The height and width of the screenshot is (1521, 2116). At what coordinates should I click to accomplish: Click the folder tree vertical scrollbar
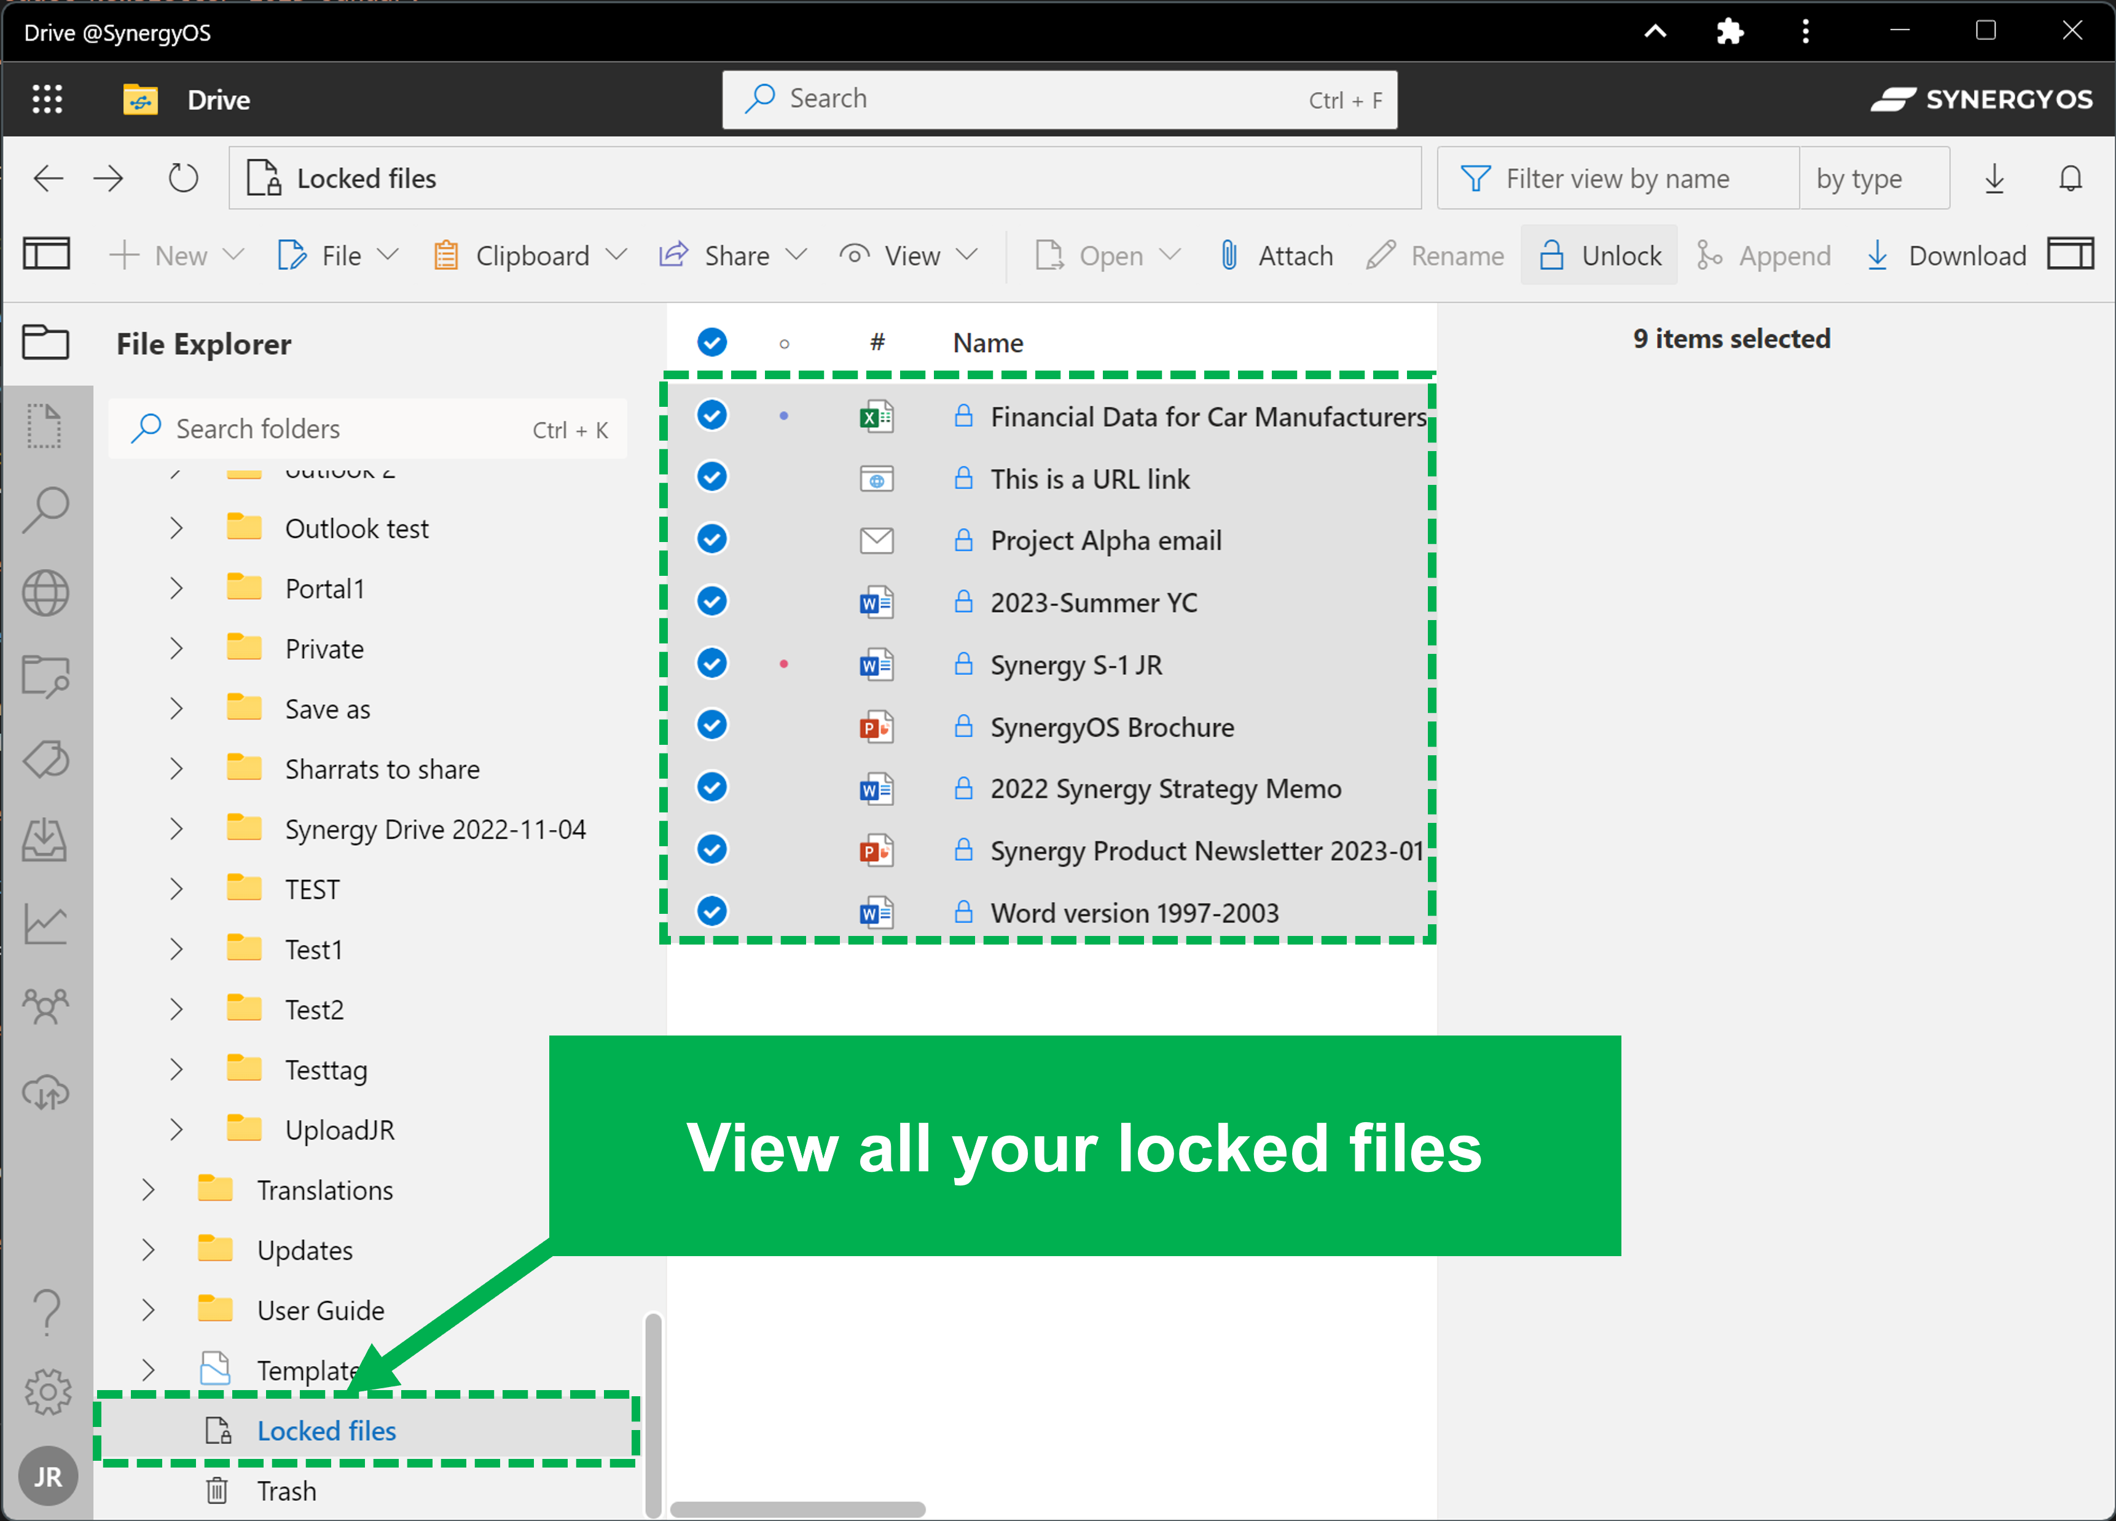[x=653, y=1415]
